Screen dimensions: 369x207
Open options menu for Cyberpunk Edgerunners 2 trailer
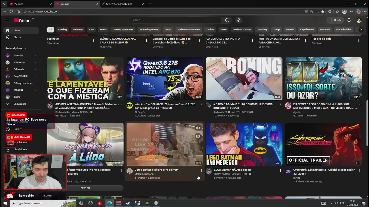[x=360, y=170]
